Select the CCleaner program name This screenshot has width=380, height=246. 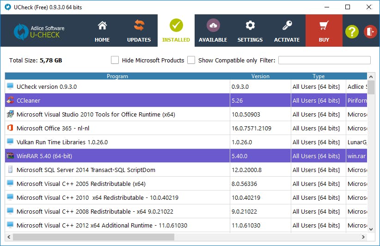click(28, 101)
